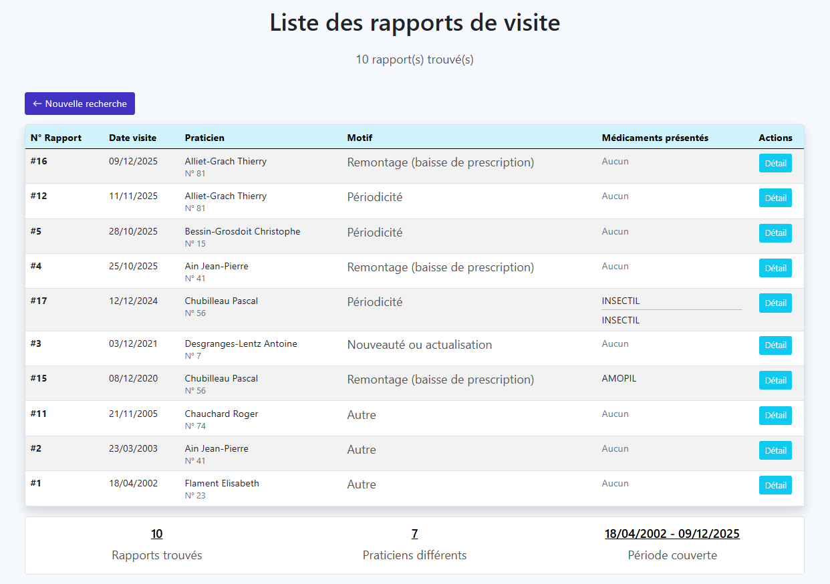The image size is (830, 584).
Task: Click the Médicaments présentés column header
Action: pos(654,138)
